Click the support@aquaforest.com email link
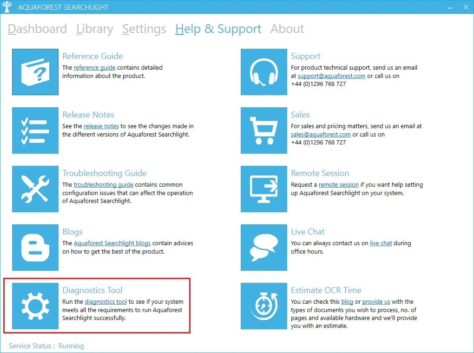The image size is (474, 353). coord(332,76)
